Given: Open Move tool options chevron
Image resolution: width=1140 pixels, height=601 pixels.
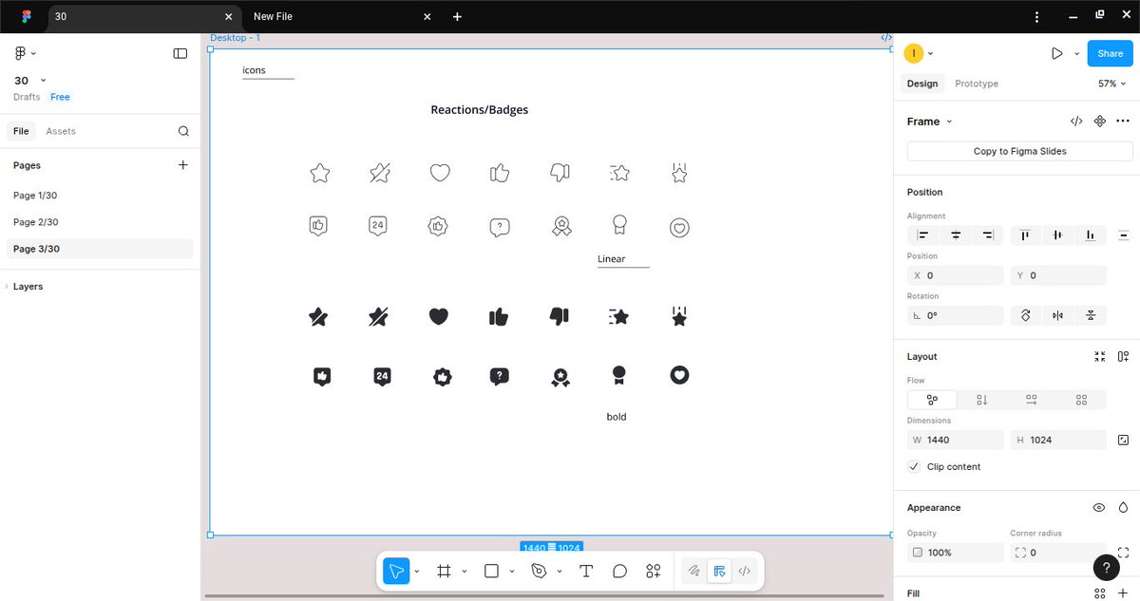Looking at the screenshot, I should (x=417, y=572).
